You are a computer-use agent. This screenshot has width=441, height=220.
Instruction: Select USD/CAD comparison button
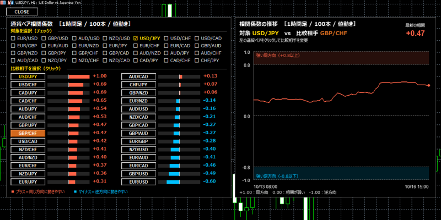coord(28,141)
